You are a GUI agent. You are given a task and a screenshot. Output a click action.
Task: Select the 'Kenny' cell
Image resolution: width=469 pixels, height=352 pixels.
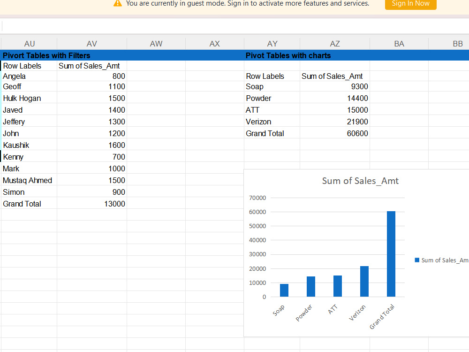(29, 157)
